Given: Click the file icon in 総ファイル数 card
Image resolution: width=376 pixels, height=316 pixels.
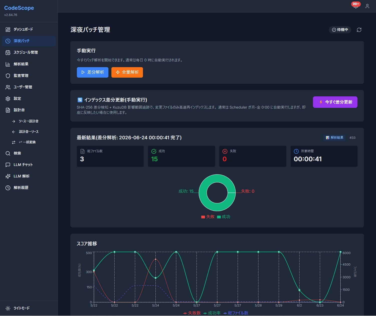Looking at the screenshot, I should (x=82, y=151).
